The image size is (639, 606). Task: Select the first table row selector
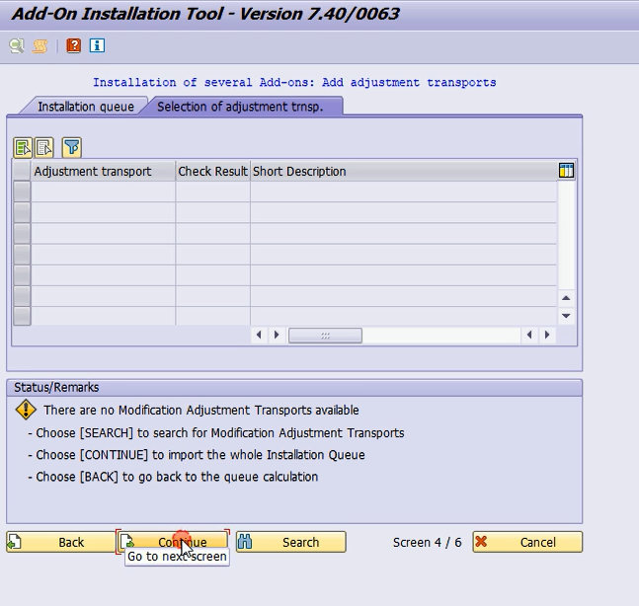(x=22, y=191)
